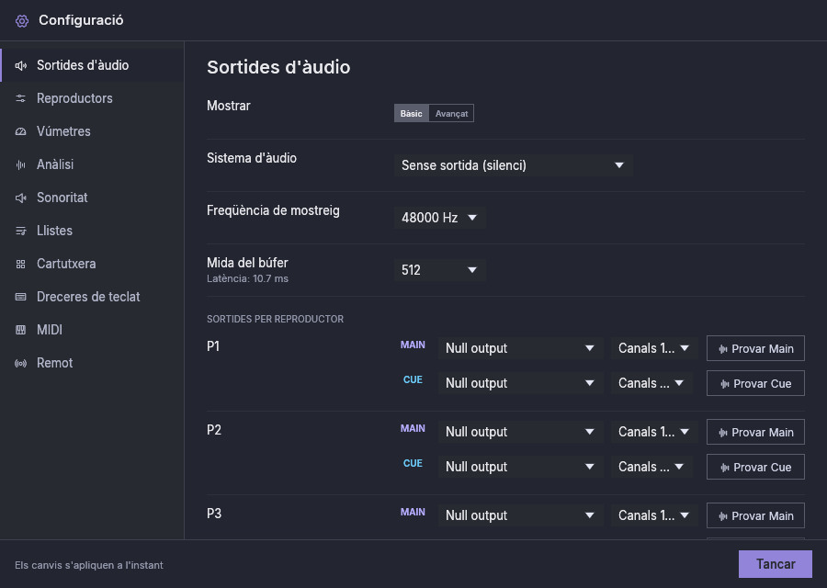Open the Llistes section

click(x=92, y=231)
